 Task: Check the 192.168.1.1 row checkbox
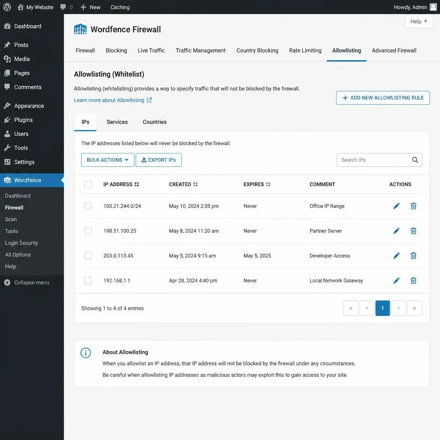click(88, 280)
